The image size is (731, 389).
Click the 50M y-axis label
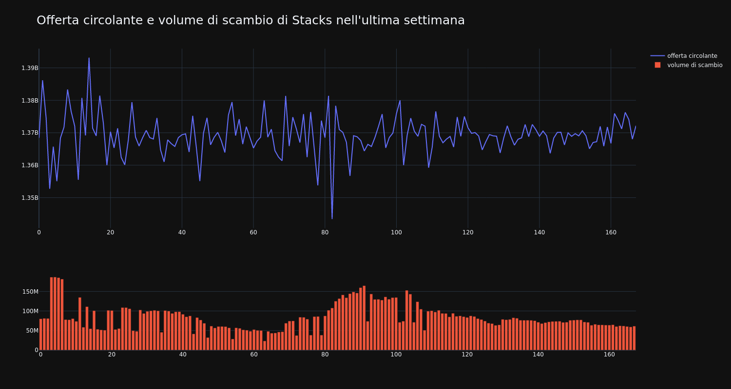[31, 331]
